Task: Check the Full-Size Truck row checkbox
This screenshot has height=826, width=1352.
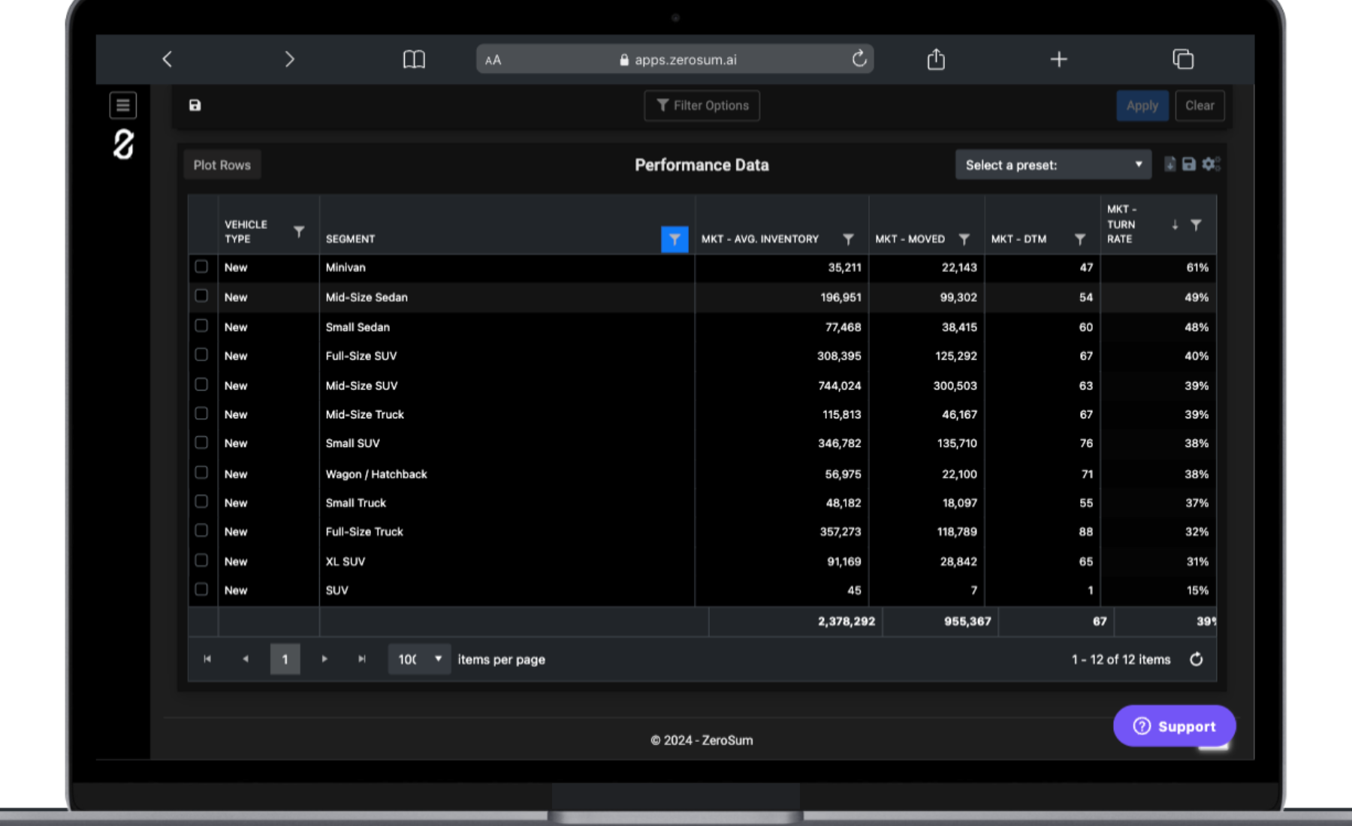Action: (201, 531)
